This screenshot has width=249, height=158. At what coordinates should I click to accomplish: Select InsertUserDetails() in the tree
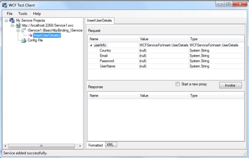[x=47, y=35]
